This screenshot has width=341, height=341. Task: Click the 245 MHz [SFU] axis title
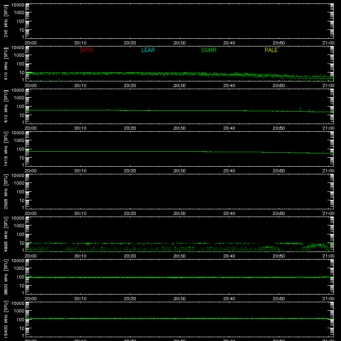click(x=6, y=21)
